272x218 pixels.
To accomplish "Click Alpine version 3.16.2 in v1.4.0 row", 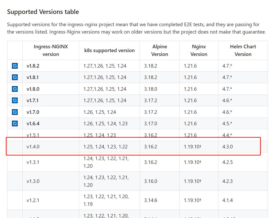I will (159, 147).
